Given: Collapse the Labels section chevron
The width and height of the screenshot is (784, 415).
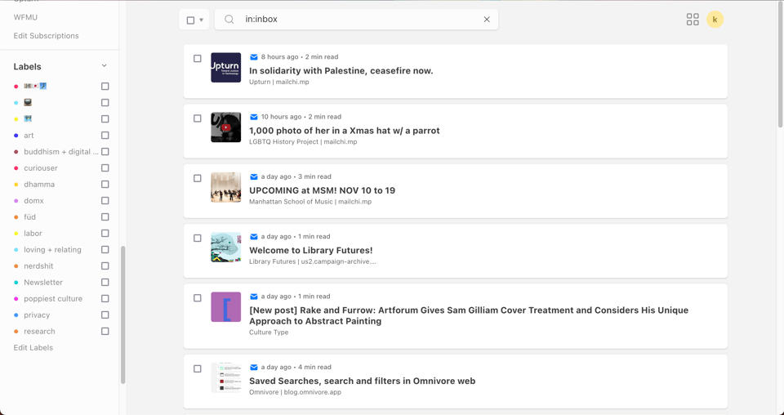Looking at the screenshot, I should click(x=104, y=66).
